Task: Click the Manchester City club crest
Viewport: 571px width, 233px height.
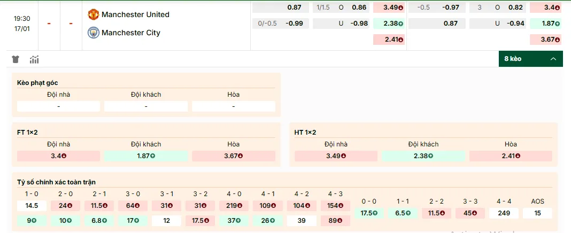Action: (94, 33)
